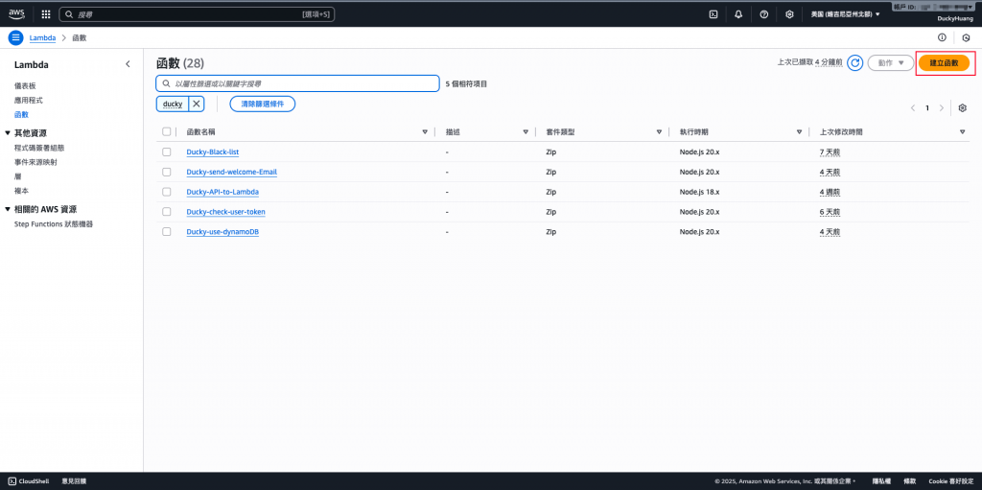Go to the next page of the table
This screenshot has width=982, height=490.
click(942, 107)
